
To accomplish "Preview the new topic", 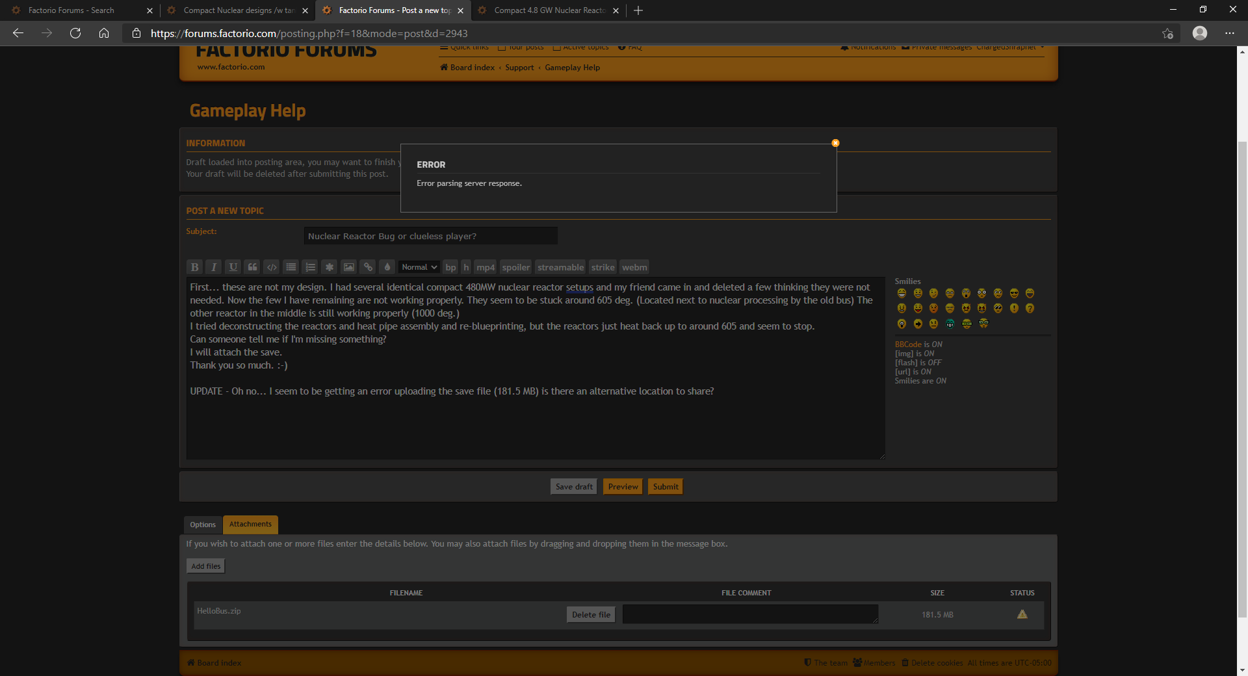I will click(x=623, y=487).
